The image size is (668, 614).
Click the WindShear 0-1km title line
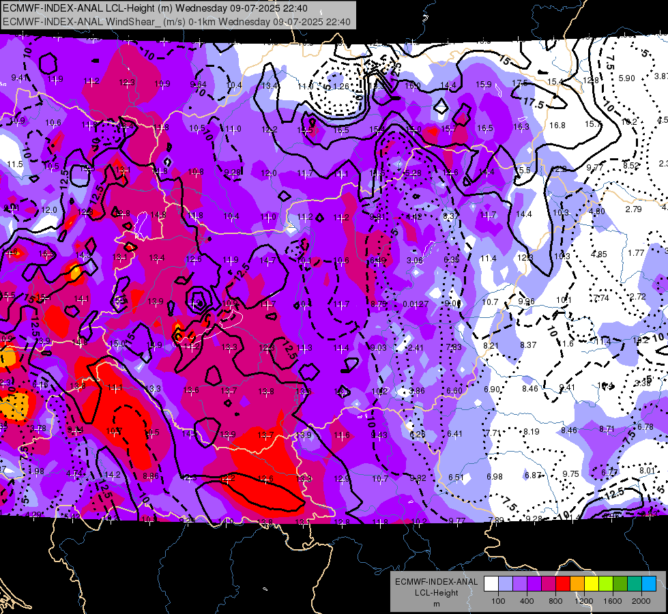click(176, 22)
